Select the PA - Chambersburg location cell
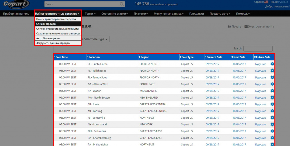This screenshot has width=290, height=146. (x=99, y=138)
